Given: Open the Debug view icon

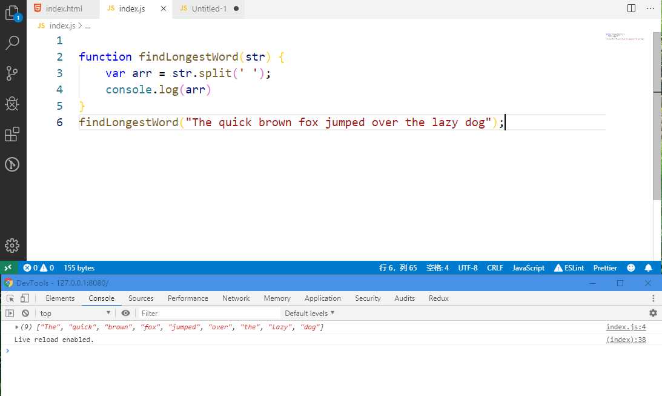Looking at the screenshot, I should tap(12, 104).
